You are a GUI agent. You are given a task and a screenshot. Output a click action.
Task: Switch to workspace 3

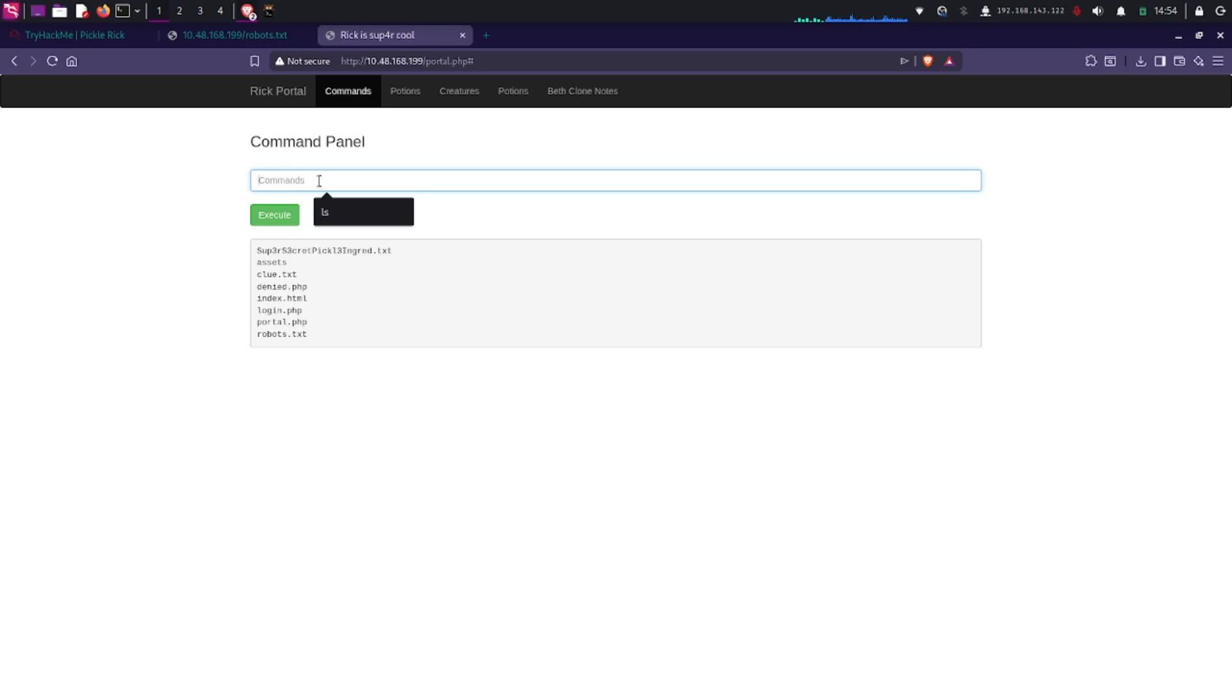pyautogui.click(x=200, y=11)
